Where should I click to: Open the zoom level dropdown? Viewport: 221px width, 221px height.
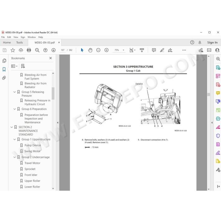[123, 50]
